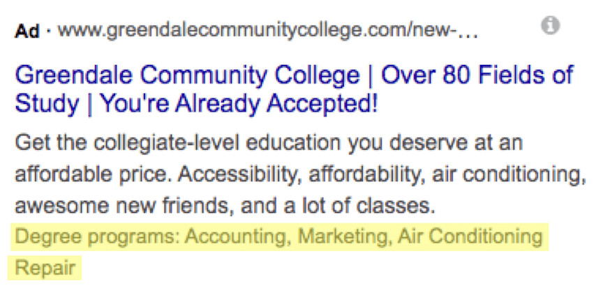Viewport: 603px width, 300px height.
Task: Click "Marketing" in the degree programs list
Action: (x=344, y=237)
